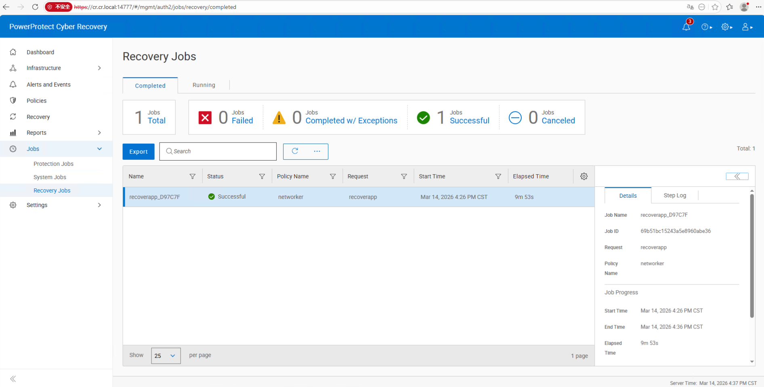Expand the Infrastructure menu chevron
The image size is (764, 387).
click(99, 68)
